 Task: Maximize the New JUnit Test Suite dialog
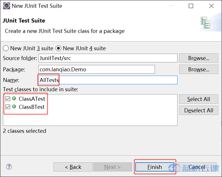191,6
